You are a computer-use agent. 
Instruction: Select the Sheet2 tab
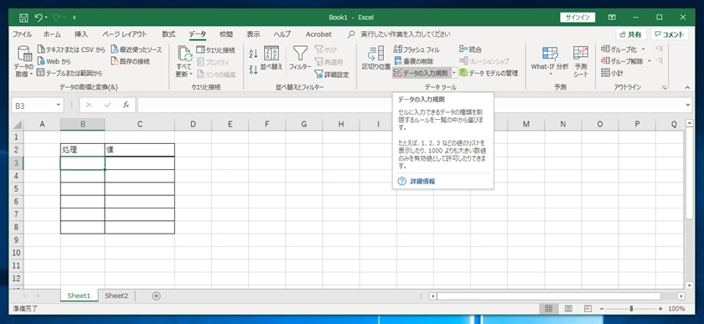coord(116,296)
